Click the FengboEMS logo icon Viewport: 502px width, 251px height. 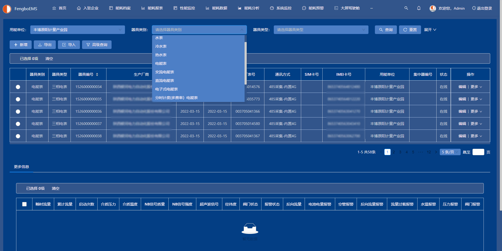[7, 9]
